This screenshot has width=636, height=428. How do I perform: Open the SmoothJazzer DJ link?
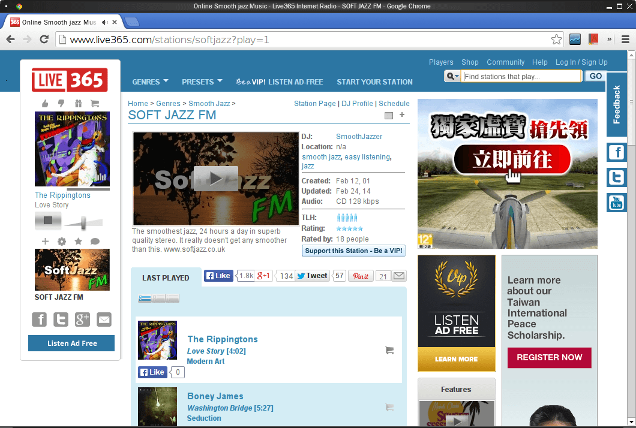359,137
